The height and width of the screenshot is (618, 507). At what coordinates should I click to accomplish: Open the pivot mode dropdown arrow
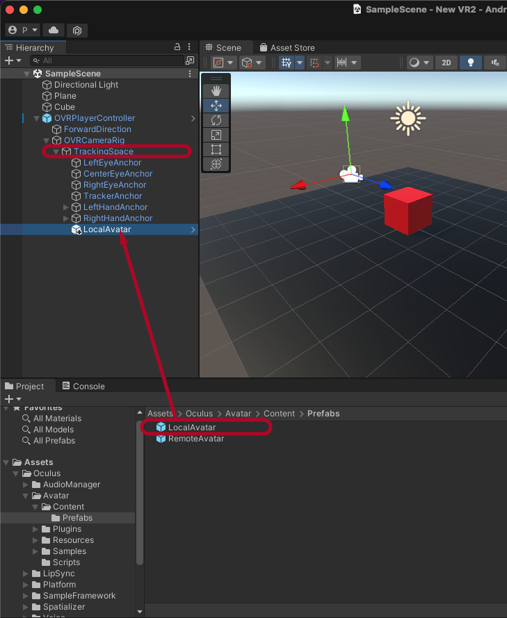[x=230, y=63]
